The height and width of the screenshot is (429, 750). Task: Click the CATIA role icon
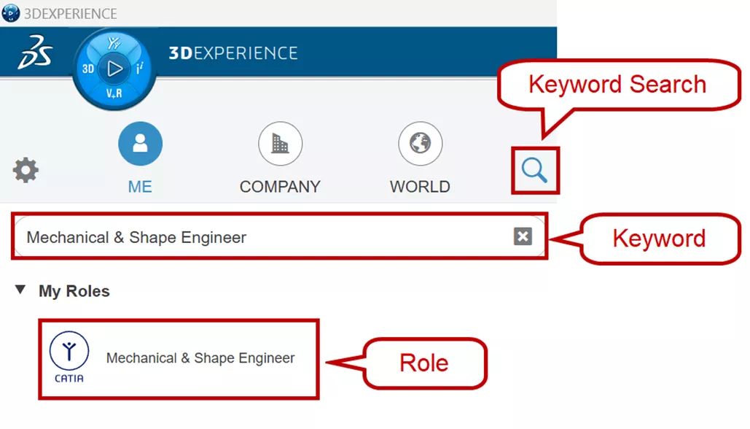click(69, 357)
